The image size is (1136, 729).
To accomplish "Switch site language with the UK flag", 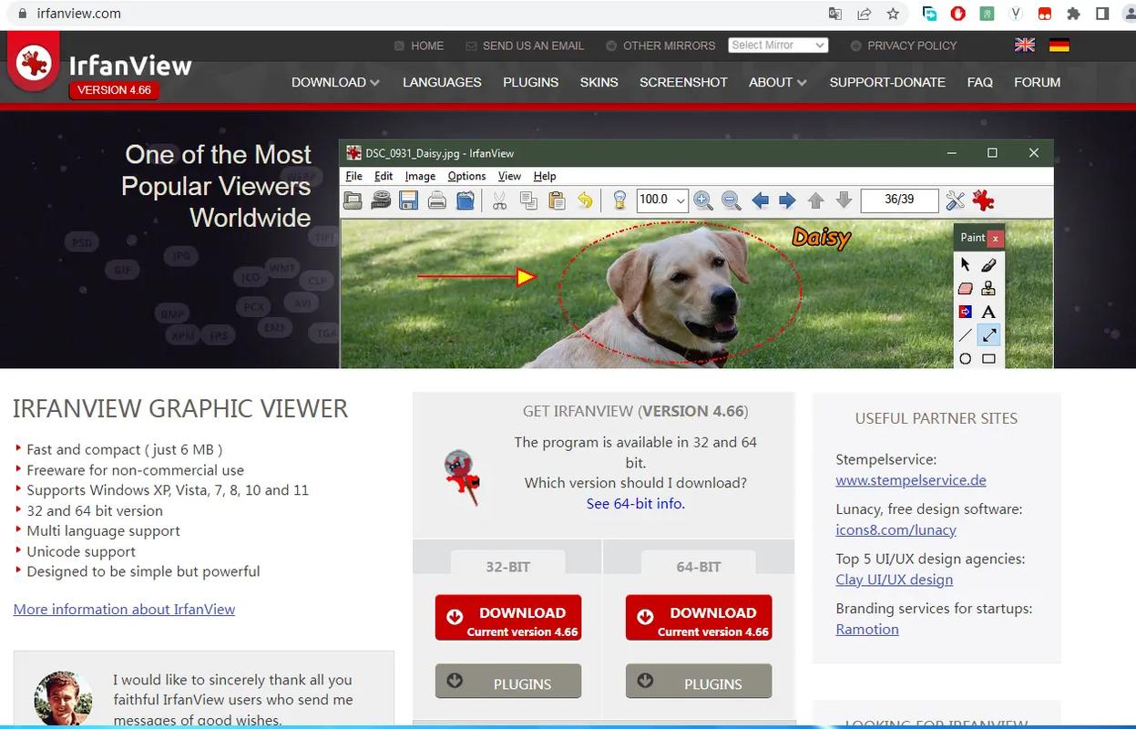I will (1025, 45).
